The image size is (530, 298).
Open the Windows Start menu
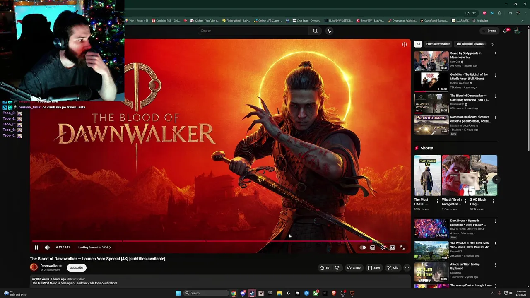pos(178,293)
